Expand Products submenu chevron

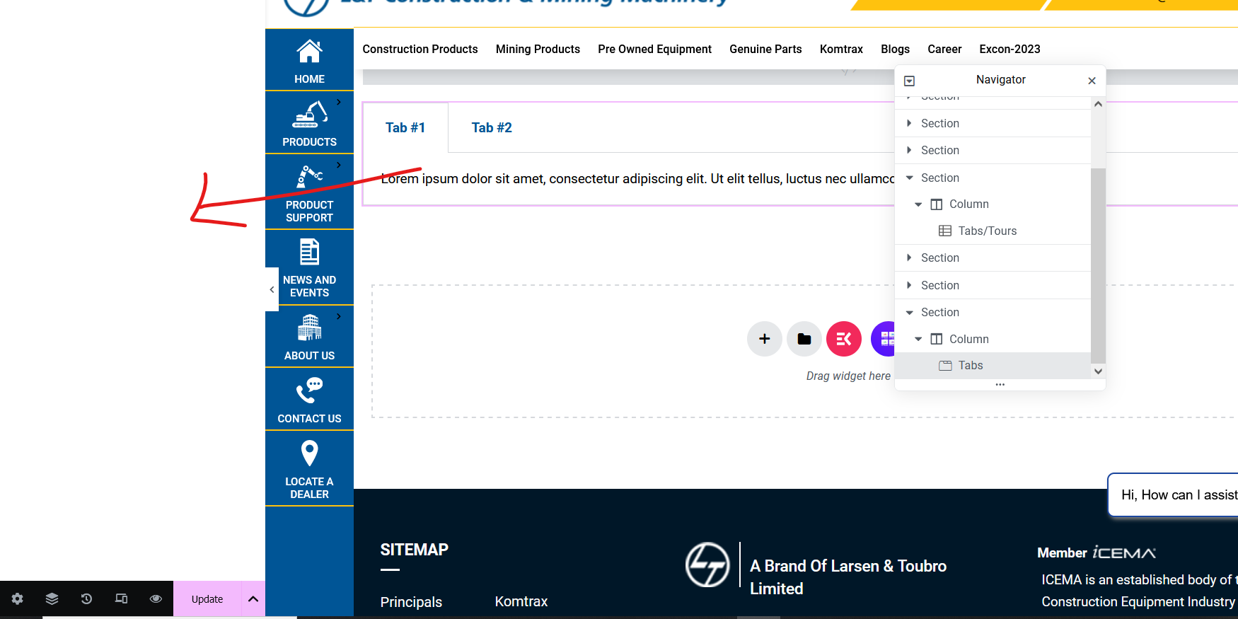click(339, 102)
